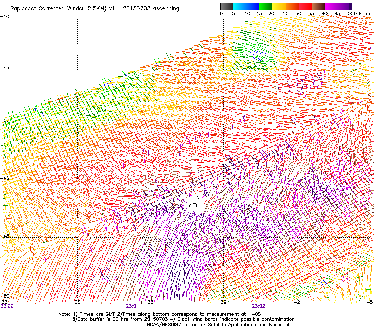Click the -44 latitude axis label
Viewport: 374px width, 328px height.
click(5, 123)
